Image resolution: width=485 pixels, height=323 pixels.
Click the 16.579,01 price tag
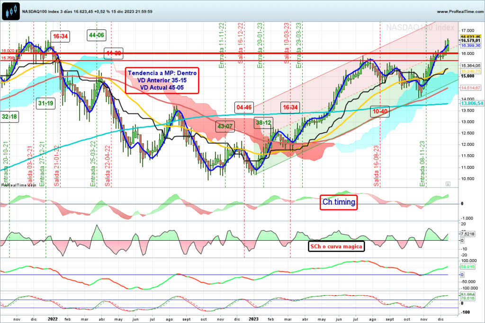470,41
